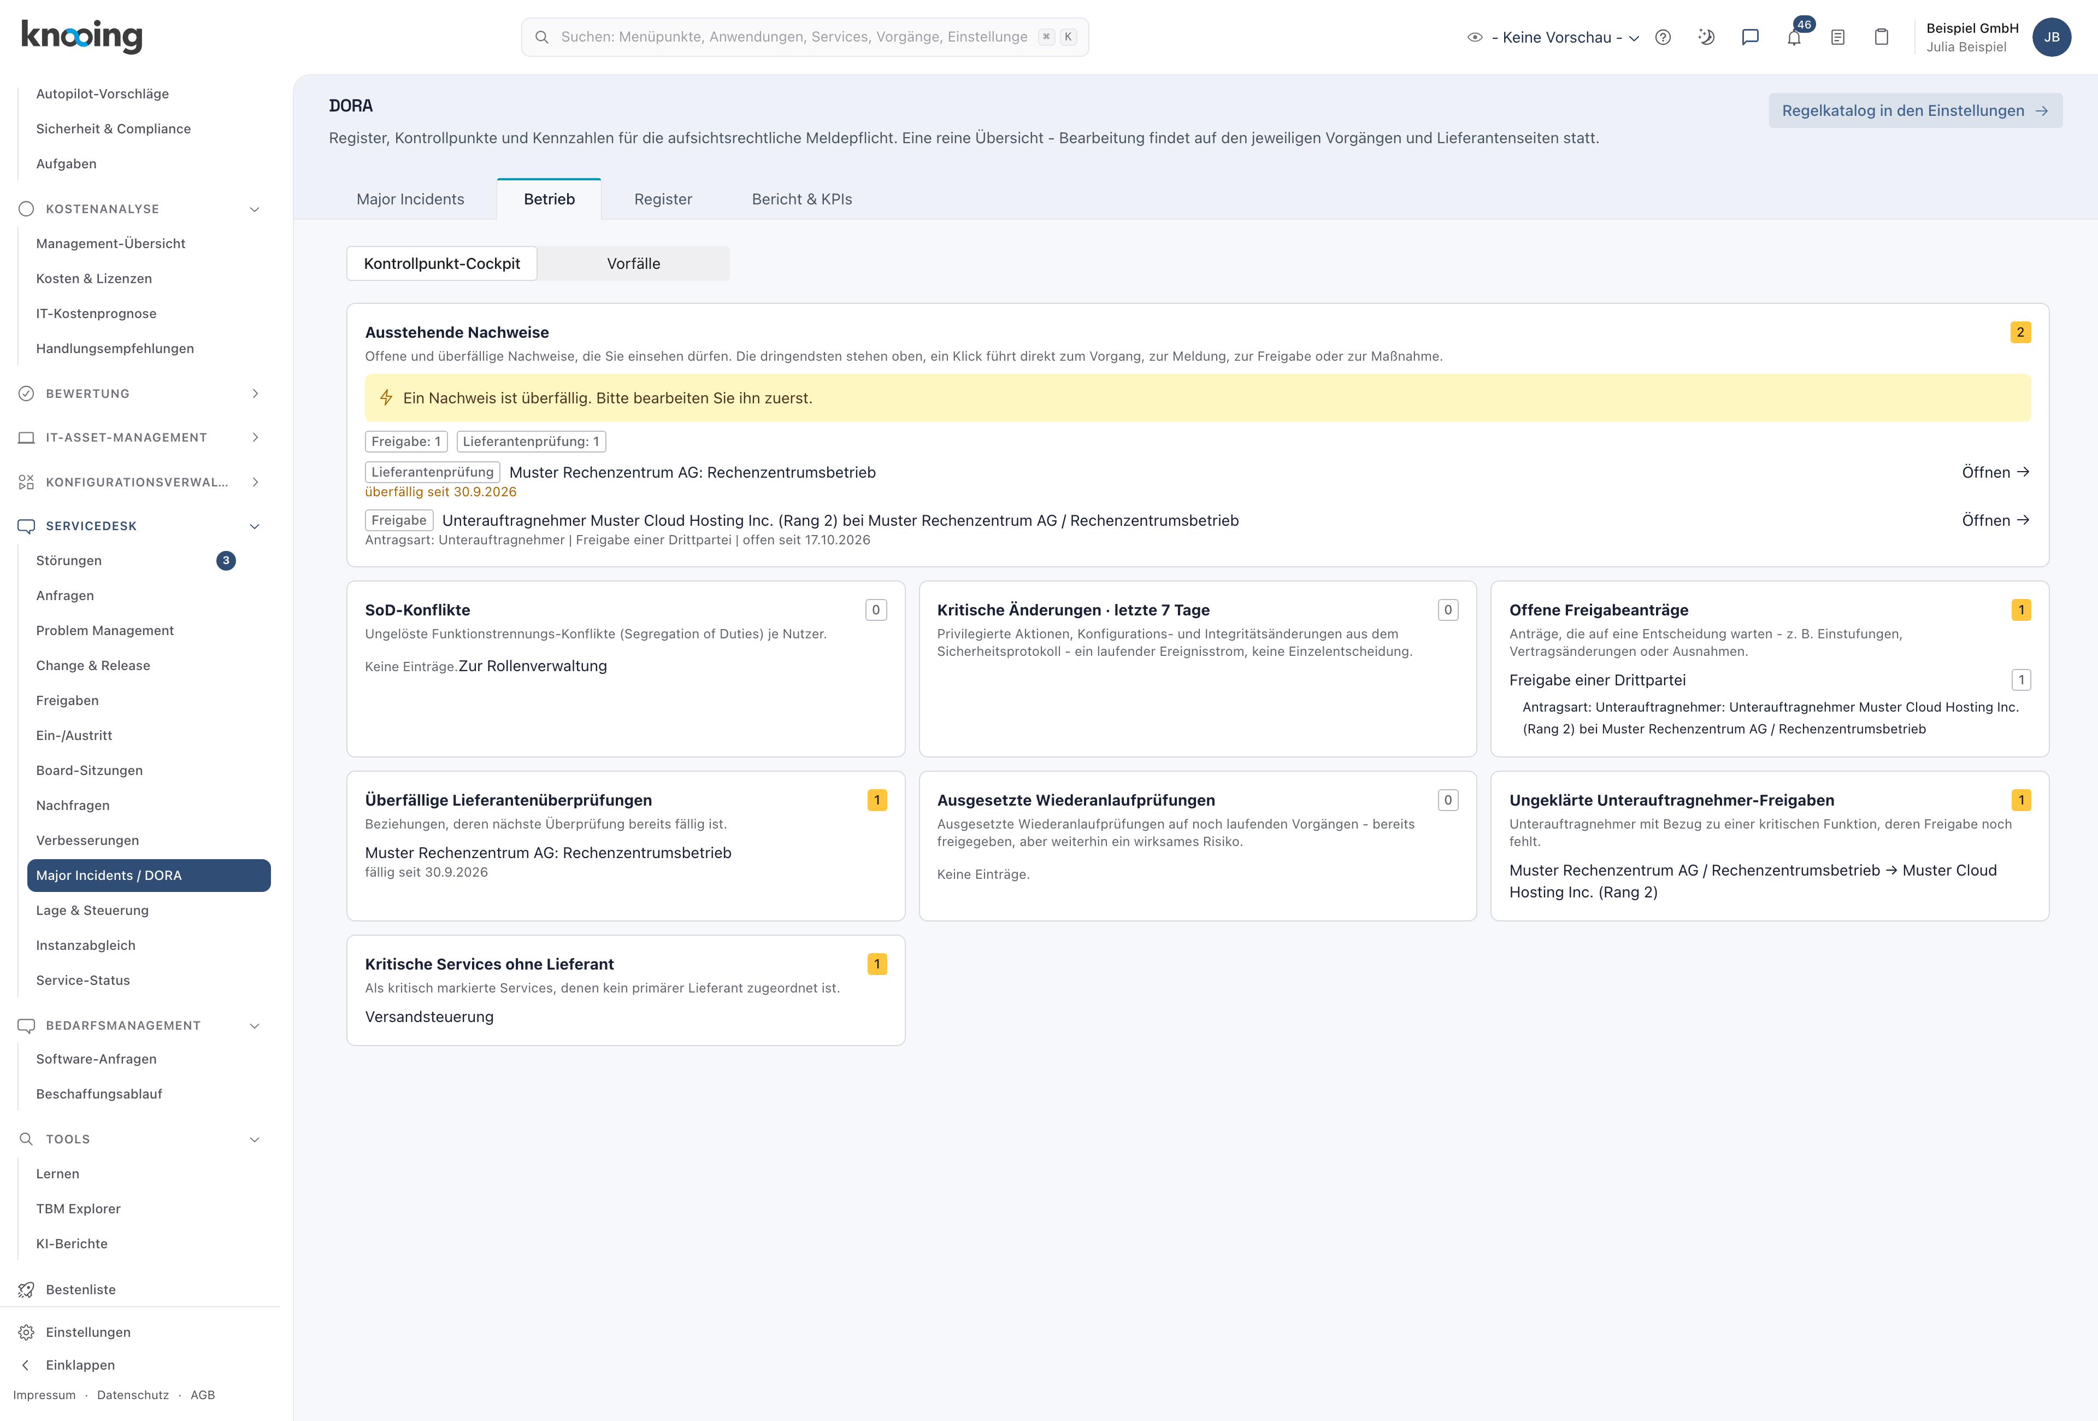Collapse the Servicedesk section chevron
The image size is (2098, 1421).
(x=255, y=525)
